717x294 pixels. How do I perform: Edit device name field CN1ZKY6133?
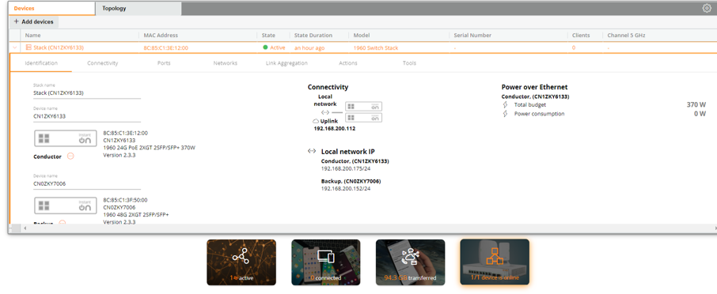click(x=87, y=116)
